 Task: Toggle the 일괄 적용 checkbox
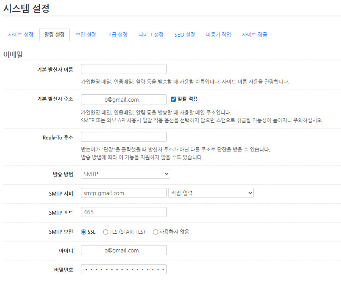(174, 99)
